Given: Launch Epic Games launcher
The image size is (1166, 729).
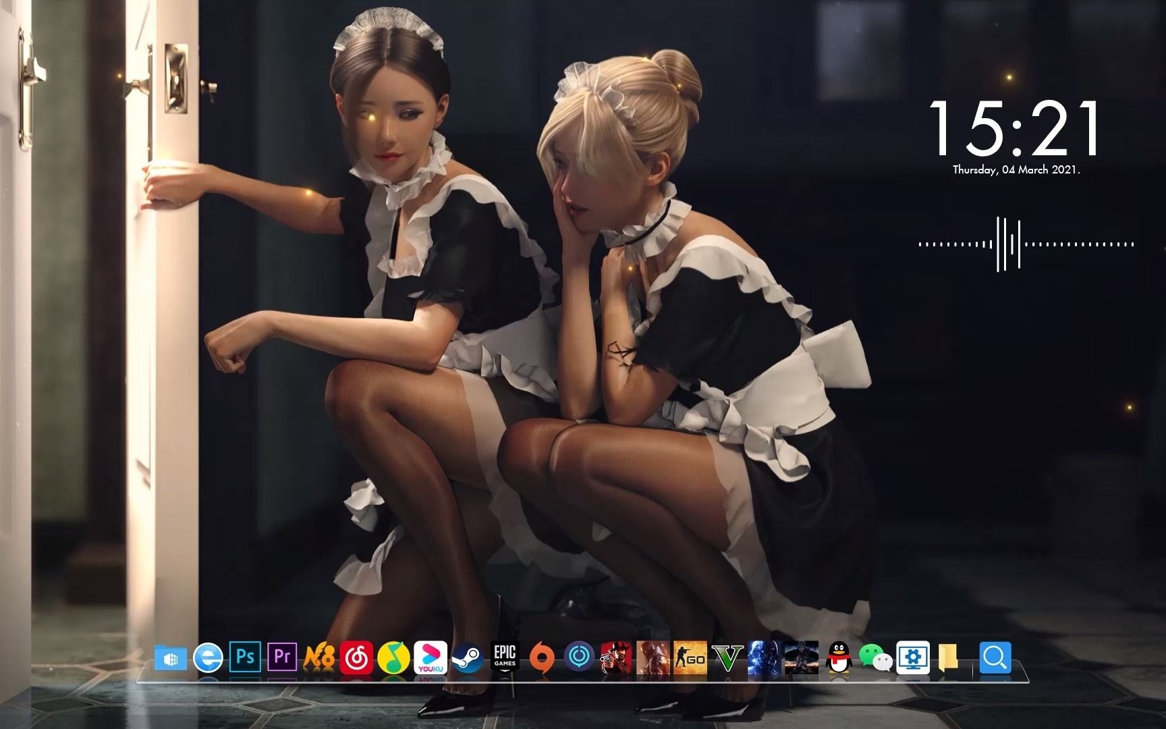Looking at the screenshot, I should pyautogui.click(x=505, y=657).
